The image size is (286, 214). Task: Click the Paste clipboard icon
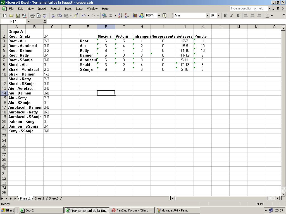click(x=66, y=16)
